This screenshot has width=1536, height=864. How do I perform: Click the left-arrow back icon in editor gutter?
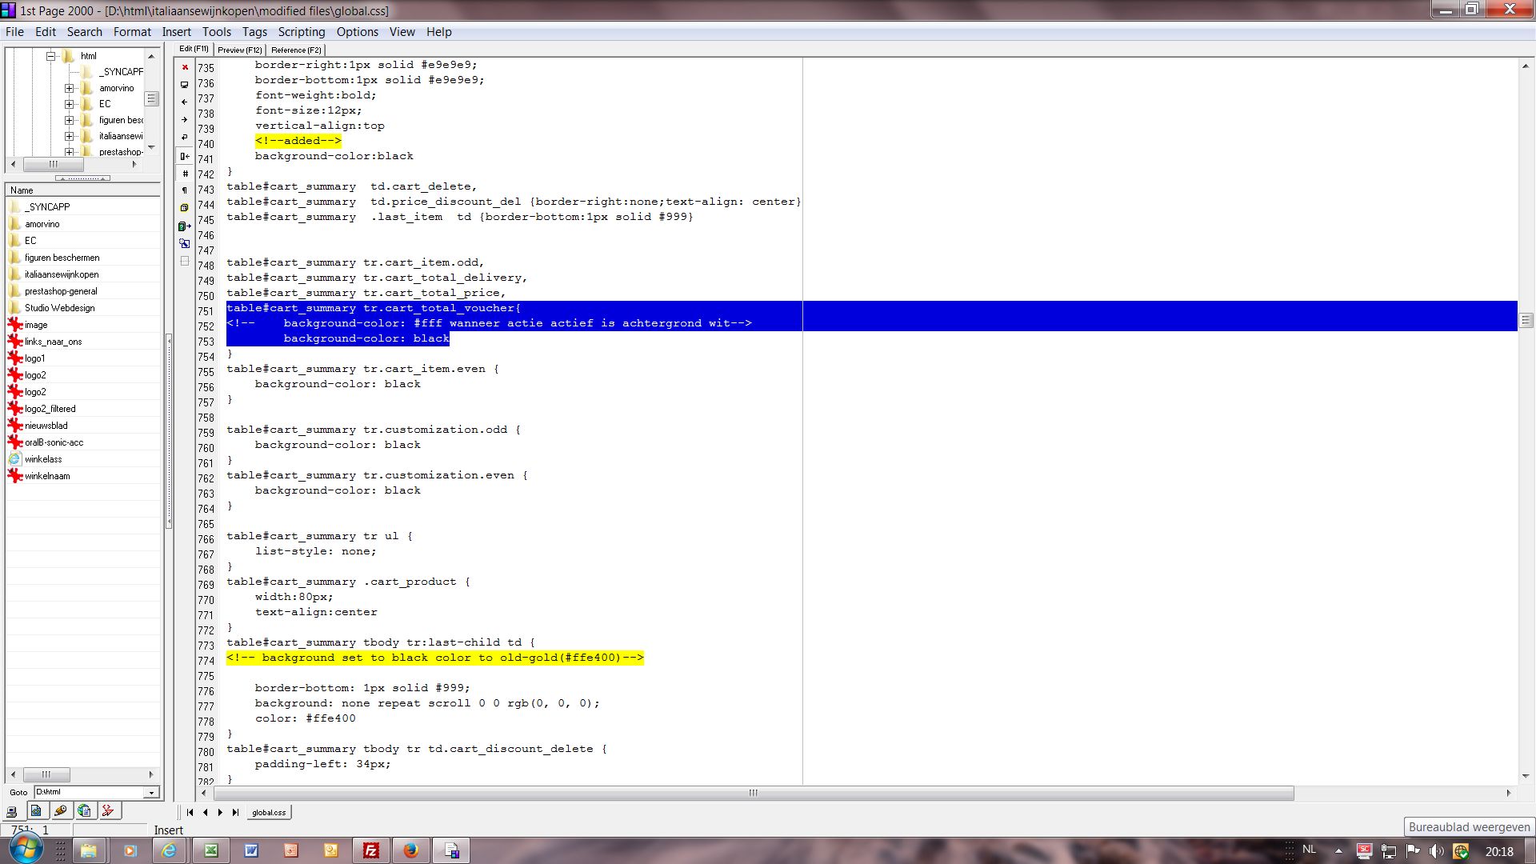coord(185,102)
